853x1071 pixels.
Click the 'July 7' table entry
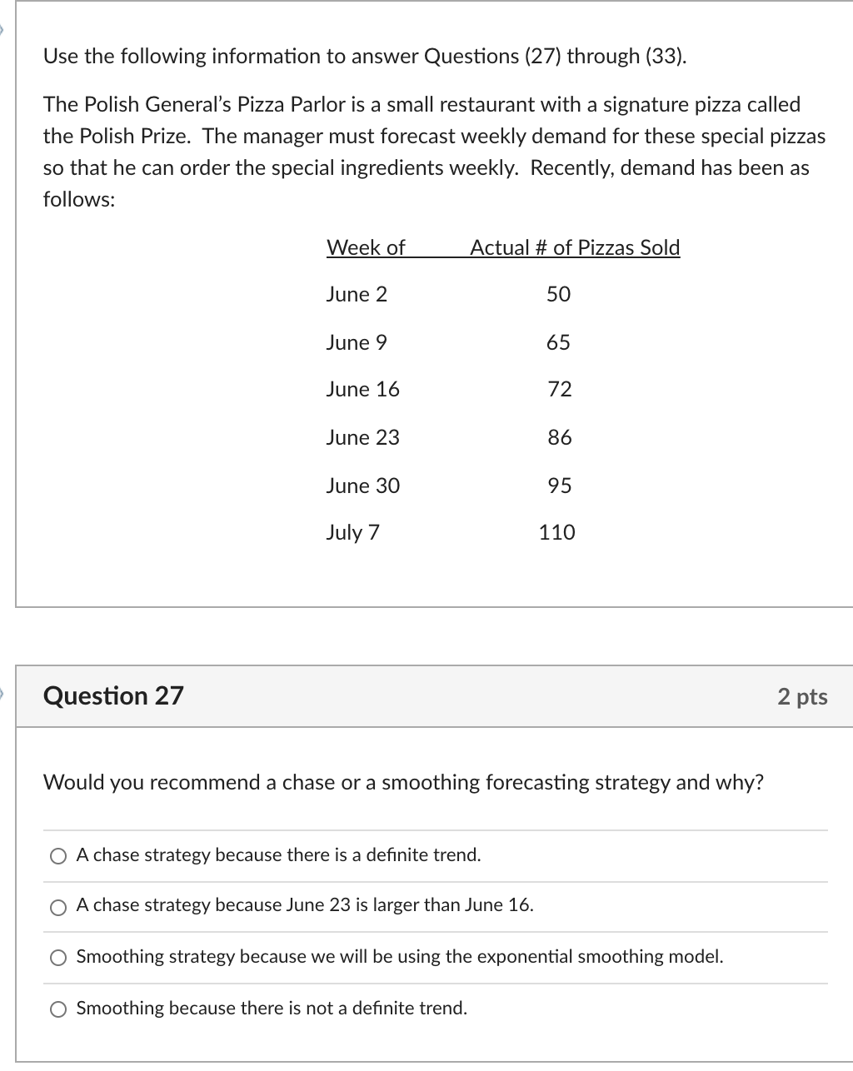[x=353, y=532]
